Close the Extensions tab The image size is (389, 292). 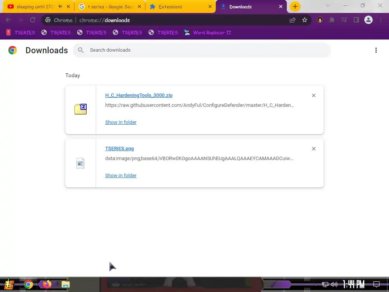click(210, 7)
